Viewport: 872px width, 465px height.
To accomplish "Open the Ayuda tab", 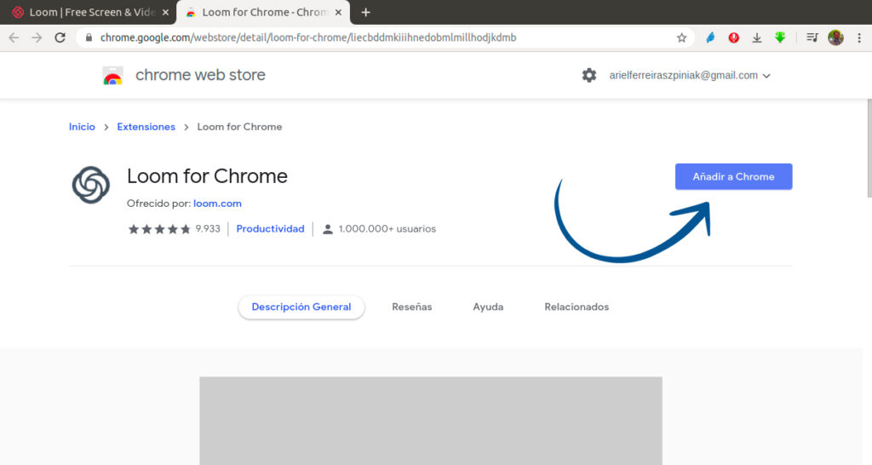I will point(488,307).
